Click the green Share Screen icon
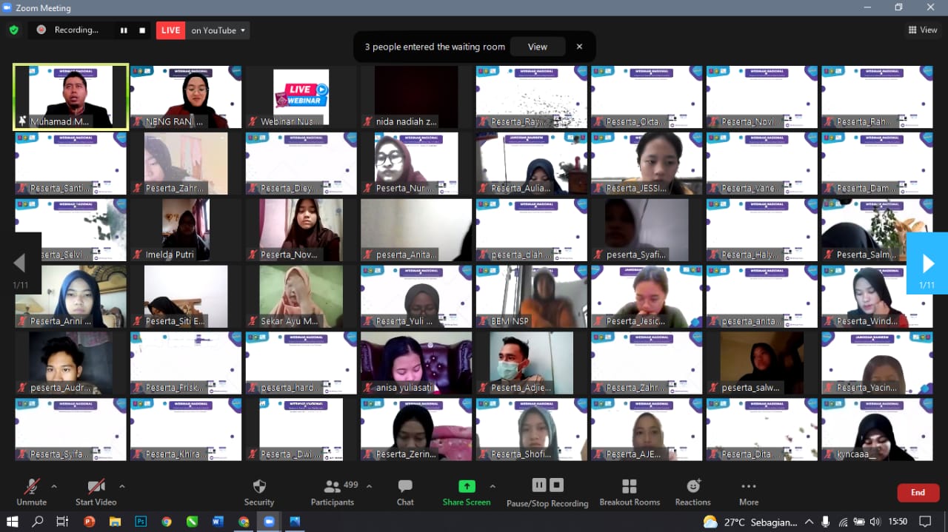The width and height of the screenshot is (948, 532). click(x=467, y=486)
